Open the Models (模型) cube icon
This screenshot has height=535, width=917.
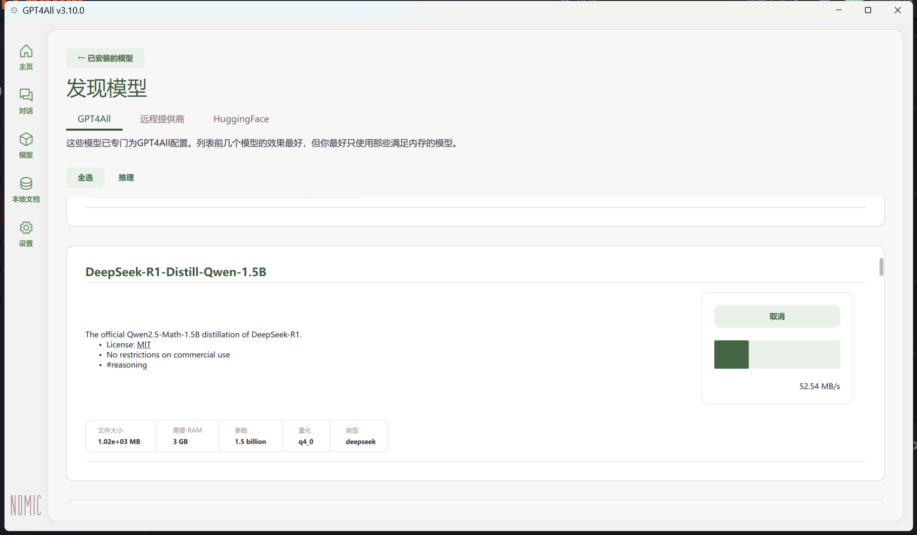click(26, 145)
